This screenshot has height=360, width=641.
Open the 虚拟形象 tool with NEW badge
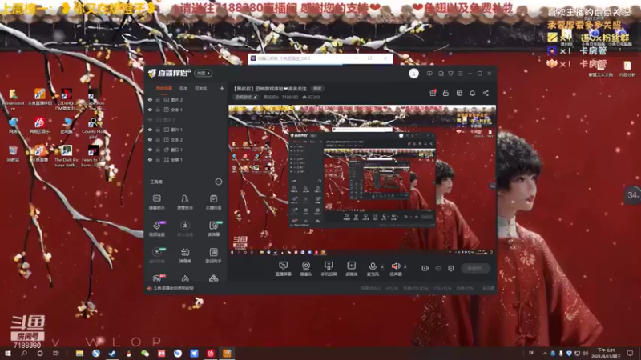pyautogui.click(x=156, y=255)
